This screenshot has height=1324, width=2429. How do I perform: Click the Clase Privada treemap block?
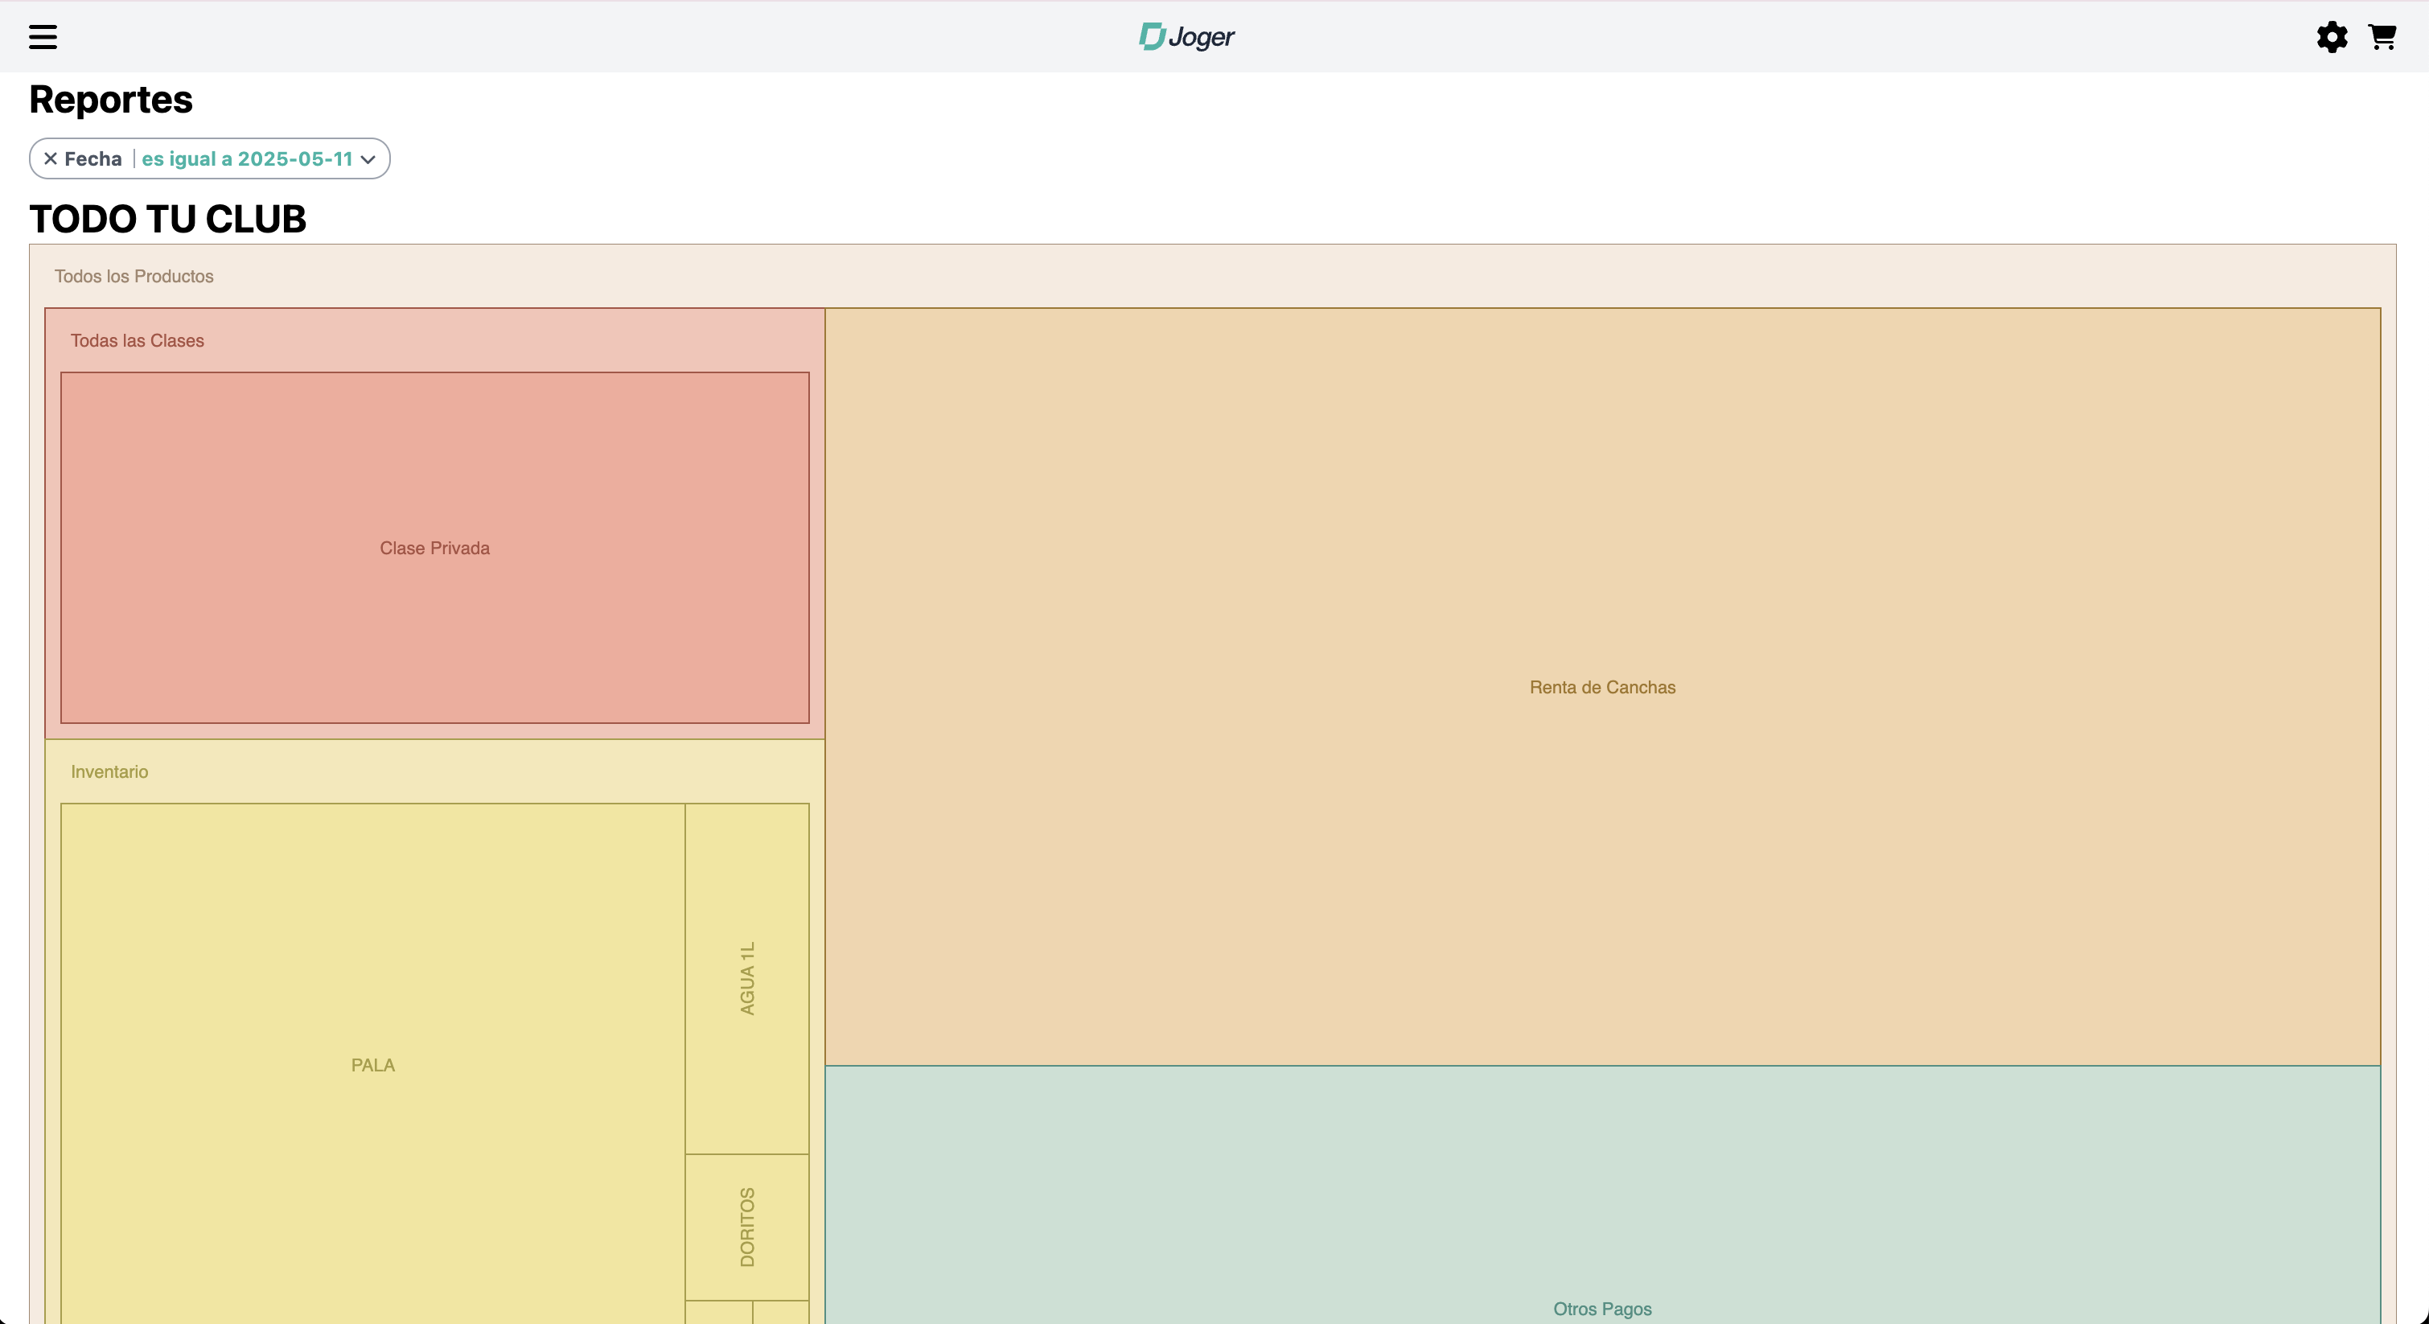[x=434, y=548]
